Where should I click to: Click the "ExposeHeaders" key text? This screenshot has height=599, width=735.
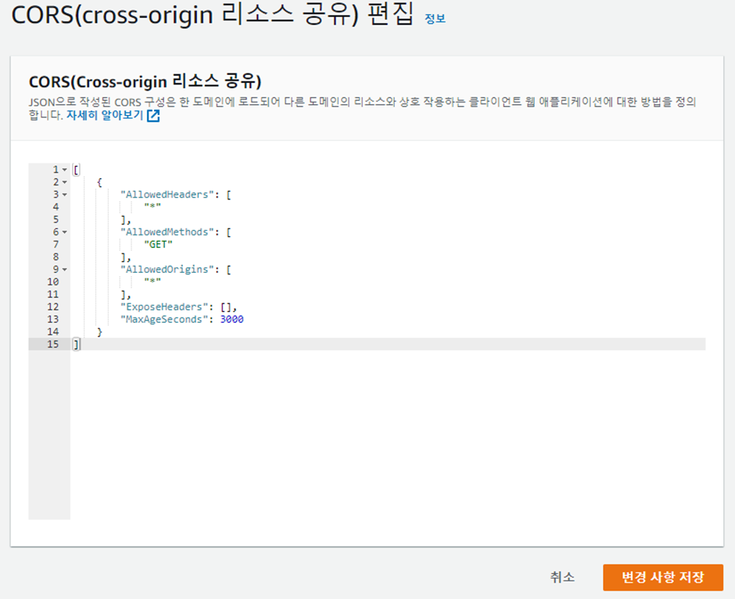click(164, 307)
